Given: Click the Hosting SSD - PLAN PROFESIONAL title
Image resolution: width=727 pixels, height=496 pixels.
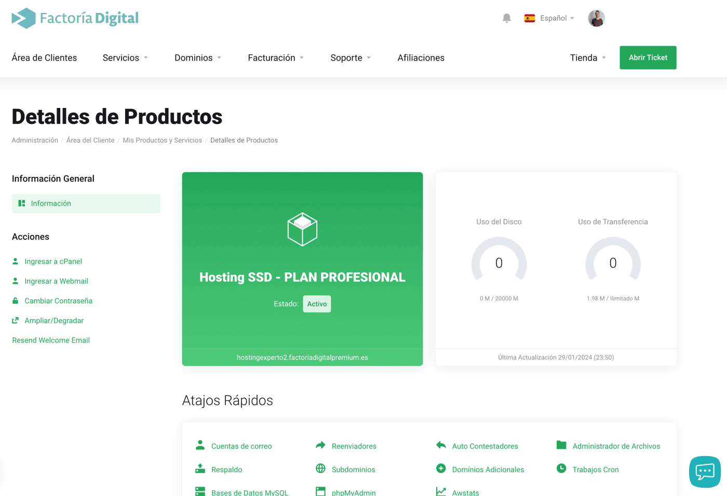Looking at the screenshot, I should pyautogui.click(x=302, y=277).
